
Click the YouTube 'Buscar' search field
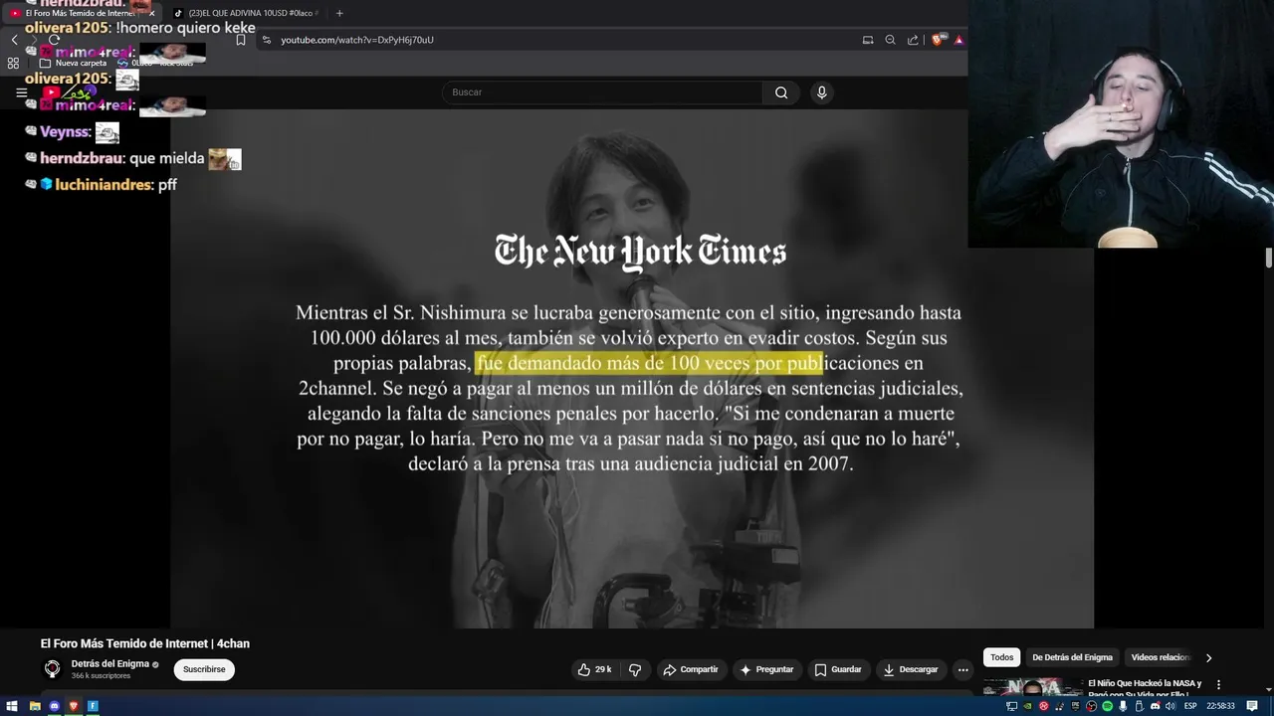coord(602,92)
